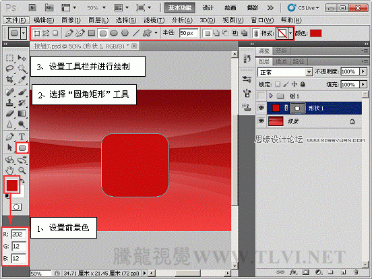Screen dimensions: 372x279
Task: Enable Paths mode in options bar
Action: (46, 33)
